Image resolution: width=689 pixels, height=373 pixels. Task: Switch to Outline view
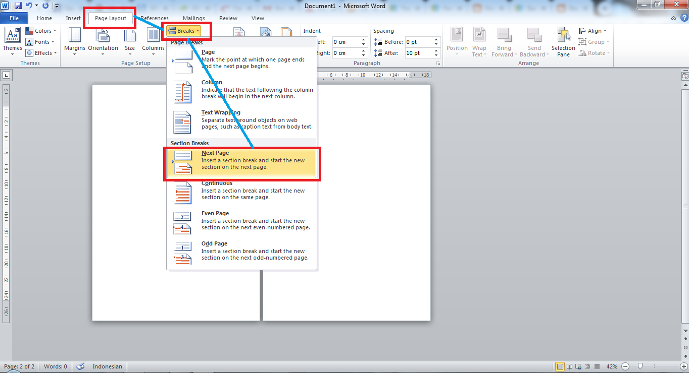588,366
